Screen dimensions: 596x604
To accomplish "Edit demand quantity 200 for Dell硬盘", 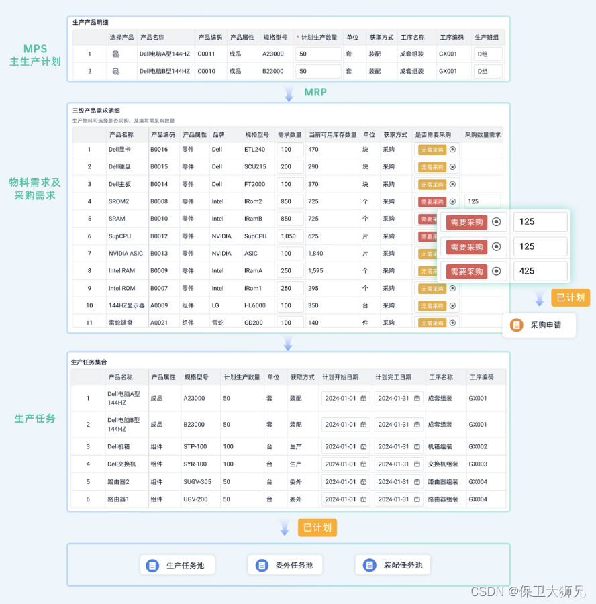I will click(x=290, y=167).
